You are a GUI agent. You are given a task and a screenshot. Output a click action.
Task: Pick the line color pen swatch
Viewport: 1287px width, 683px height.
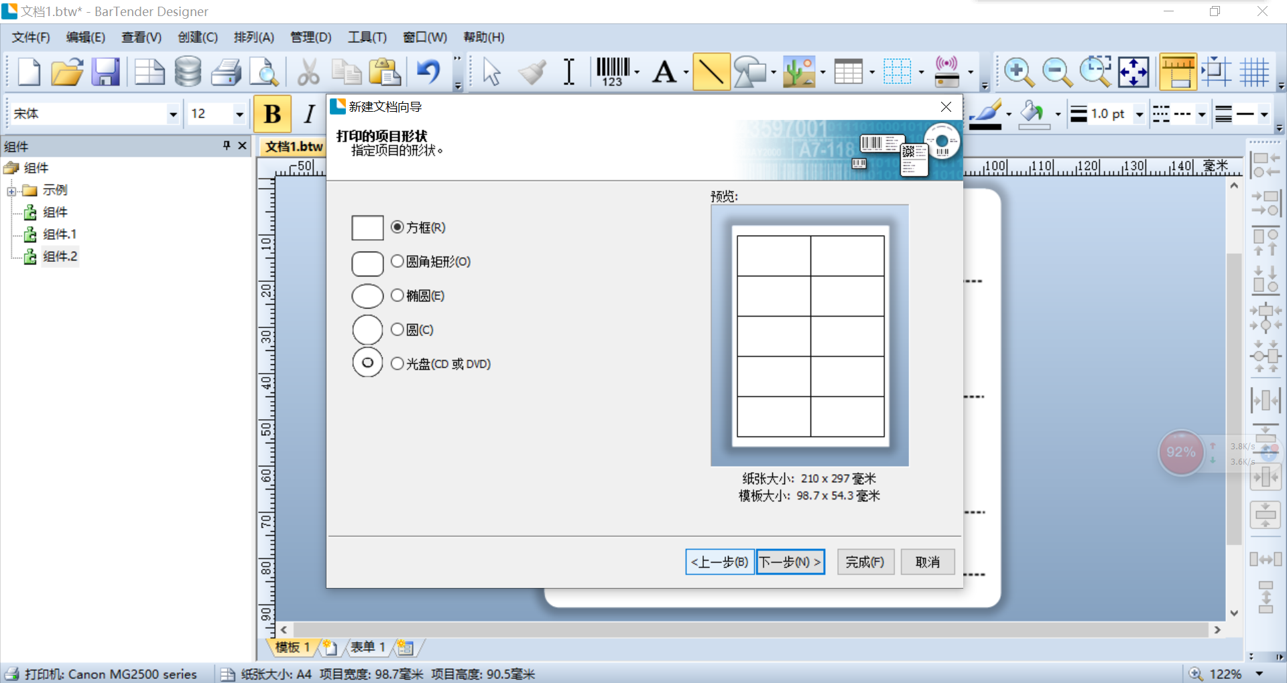985,115
